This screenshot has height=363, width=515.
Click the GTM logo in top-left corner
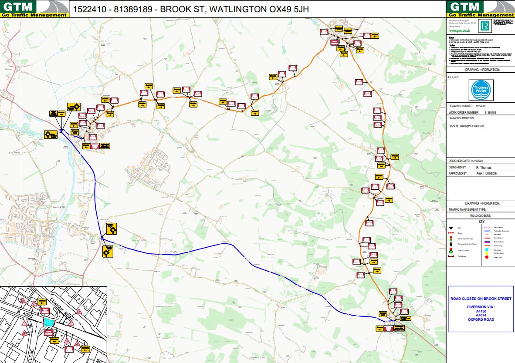click(34, 9)
